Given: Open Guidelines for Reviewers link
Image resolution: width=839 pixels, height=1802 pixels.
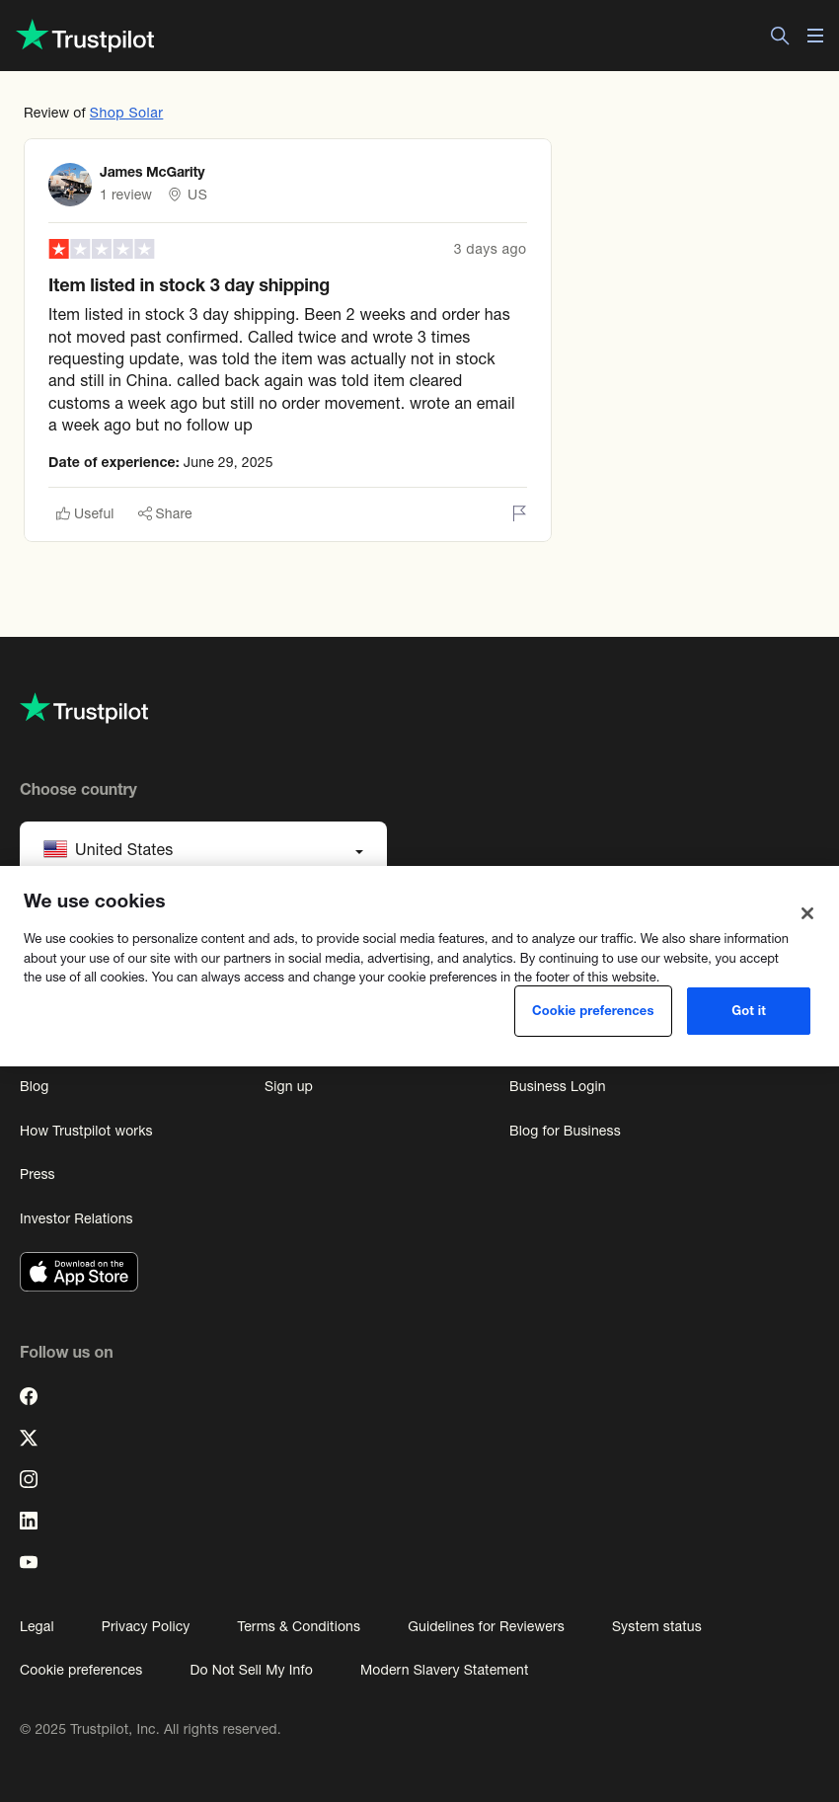Looking at the screenshot, I should [486, 1626].
